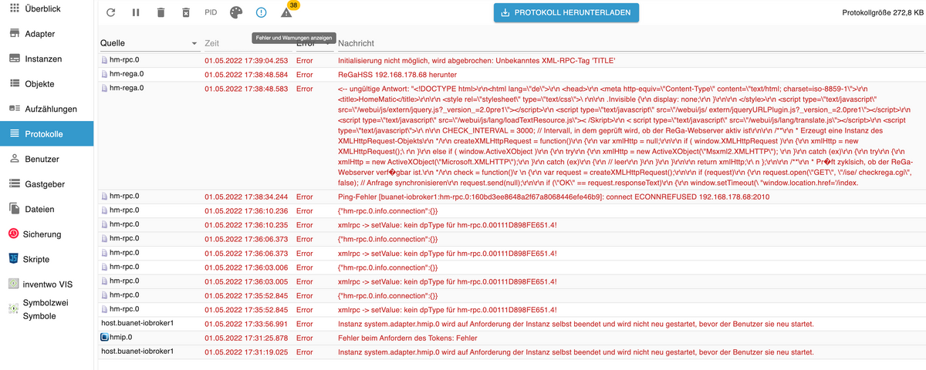
Task: Go to Instanzen in the sidebar
Action: point(45,59)
